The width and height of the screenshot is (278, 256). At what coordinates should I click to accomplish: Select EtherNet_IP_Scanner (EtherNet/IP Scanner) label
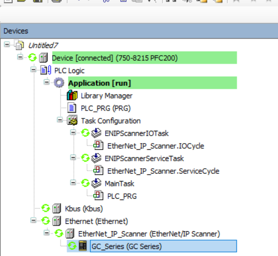[149, 234]
